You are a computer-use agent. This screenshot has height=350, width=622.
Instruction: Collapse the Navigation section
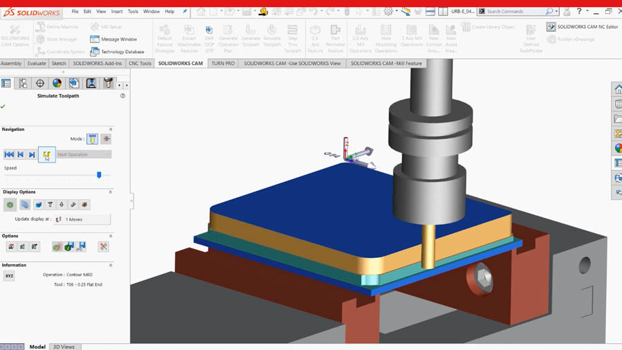[111, 129]
